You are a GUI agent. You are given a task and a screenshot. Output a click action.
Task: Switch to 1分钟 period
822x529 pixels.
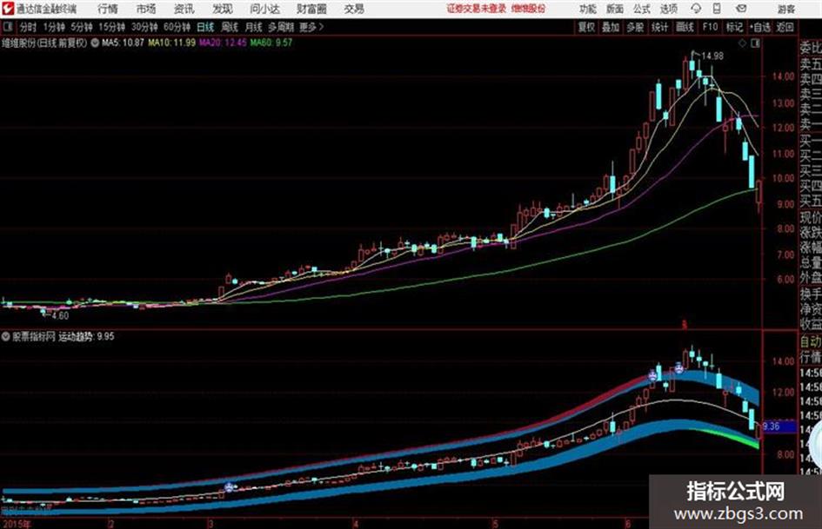tap(54, 27)
